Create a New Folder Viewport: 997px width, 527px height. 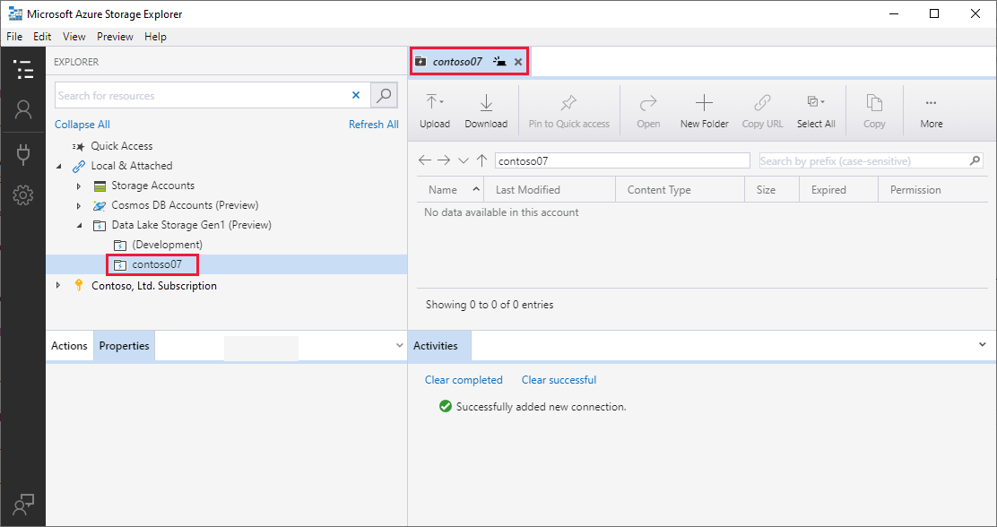pos(705,110)
